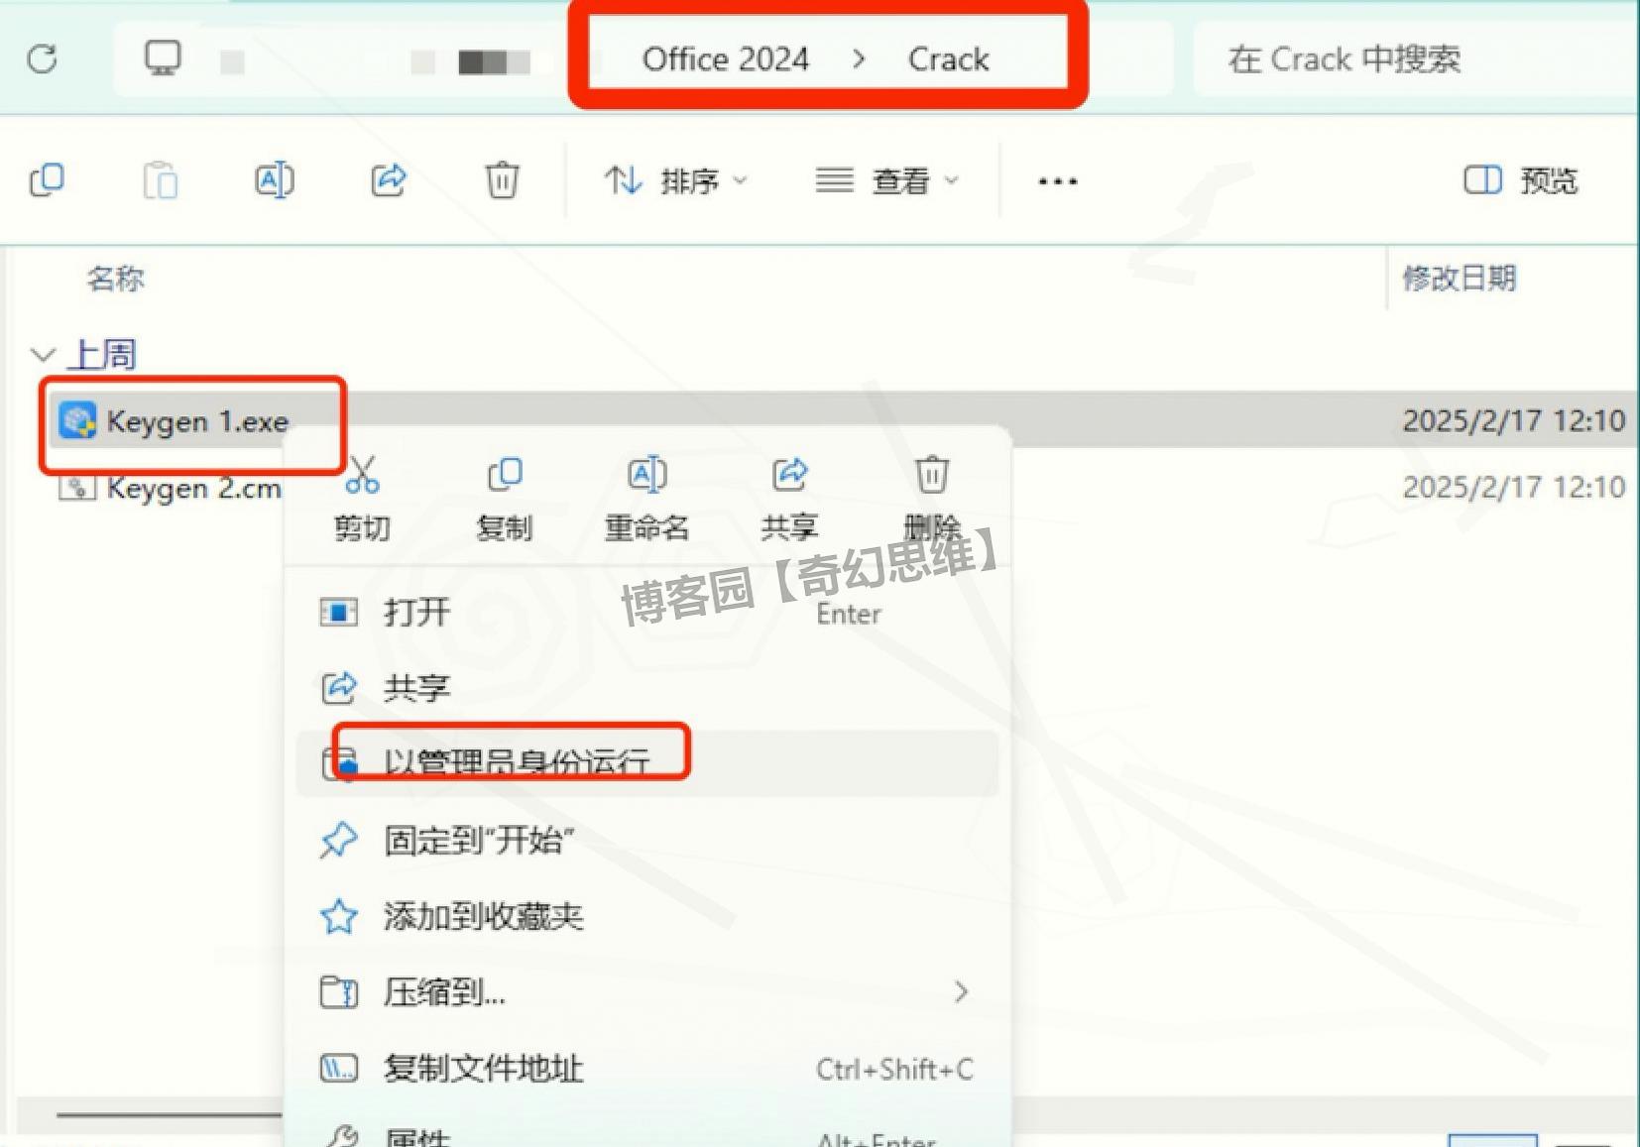Viewport: 1640px width, 1147px height.
Task: Click the refresh icon in address bar
Action: [x=42, y=59]
